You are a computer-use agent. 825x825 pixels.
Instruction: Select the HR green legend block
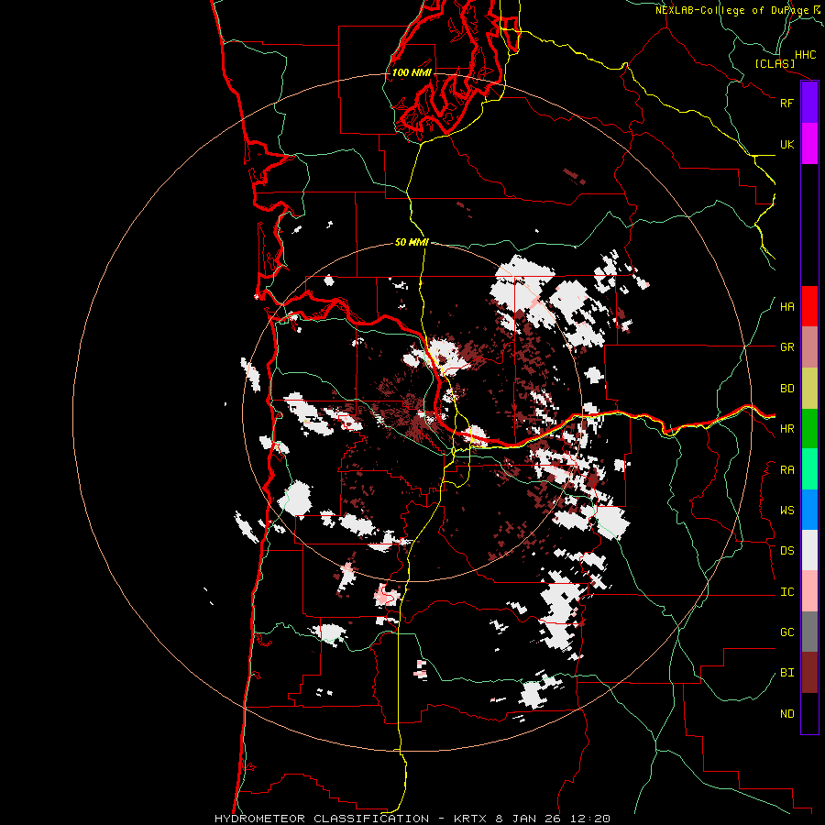(x=809, y=429)
